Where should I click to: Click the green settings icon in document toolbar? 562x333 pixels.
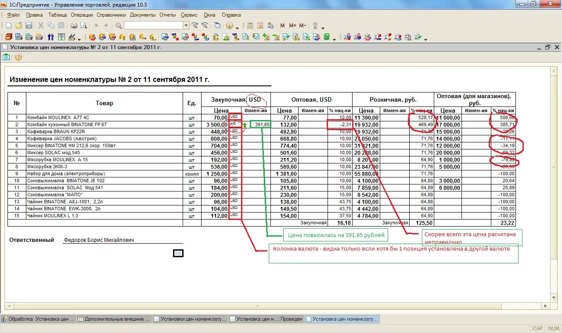pos(7,57)
